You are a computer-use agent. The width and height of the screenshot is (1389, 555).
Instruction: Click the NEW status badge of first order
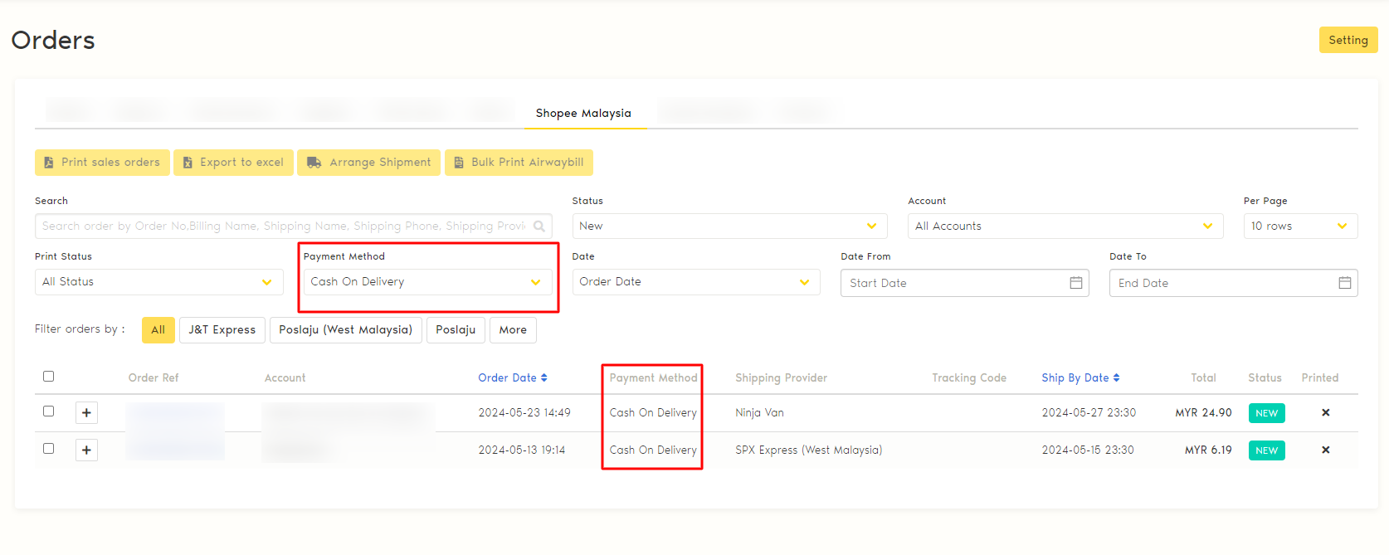(1266, 413)
